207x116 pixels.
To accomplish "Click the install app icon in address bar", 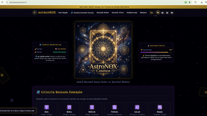I will click(186, 2).
